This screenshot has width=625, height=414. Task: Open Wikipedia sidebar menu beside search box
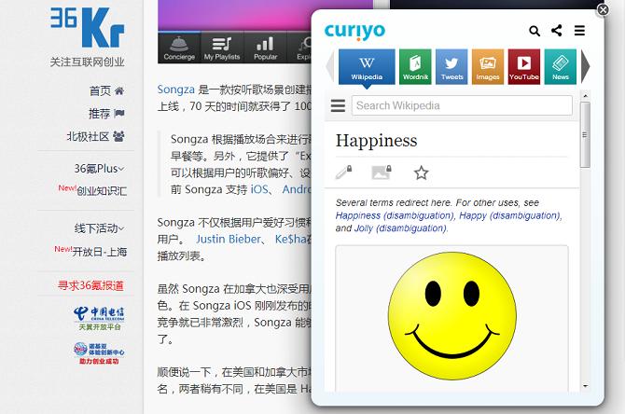tap(338, 105)
